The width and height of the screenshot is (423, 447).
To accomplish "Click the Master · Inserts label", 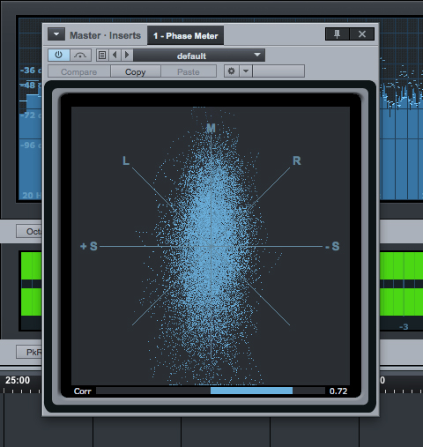I will [105, 35].
